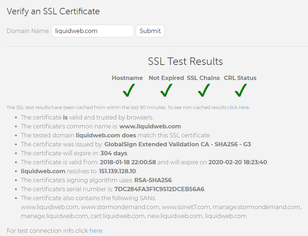
Task: Click the 'Verify an SSL Certificate' title
Action: pyautogui.click(x=53, y=11)
